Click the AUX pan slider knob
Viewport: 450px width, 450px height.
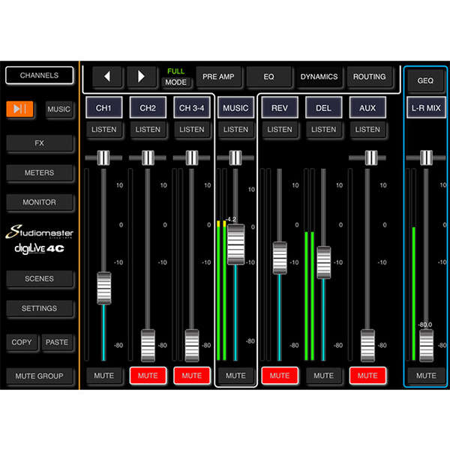point(371,157)
